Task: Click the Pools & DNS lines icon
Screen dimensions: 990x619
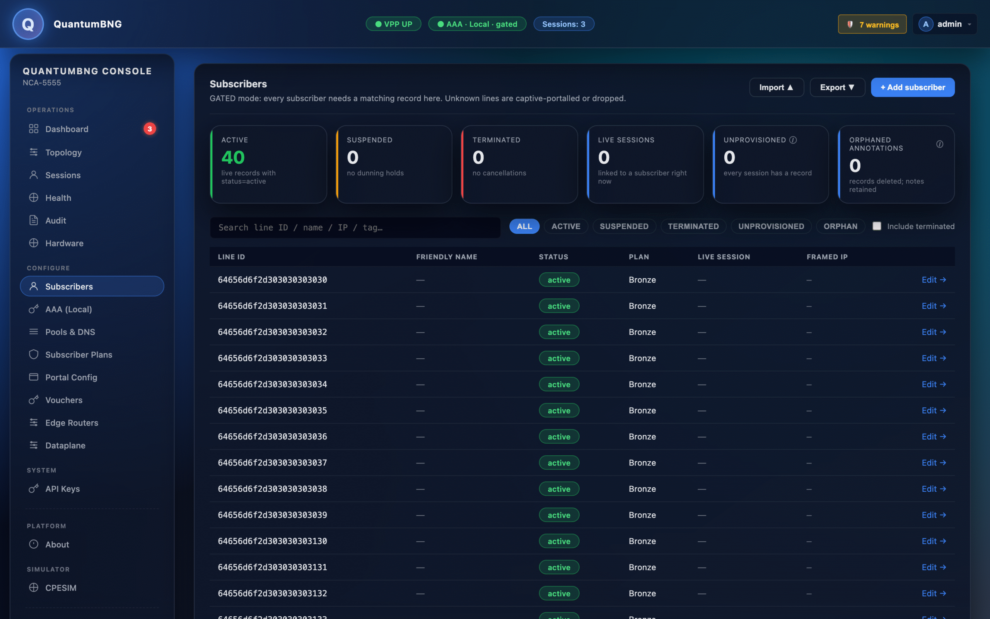Action: pos(34,332)
